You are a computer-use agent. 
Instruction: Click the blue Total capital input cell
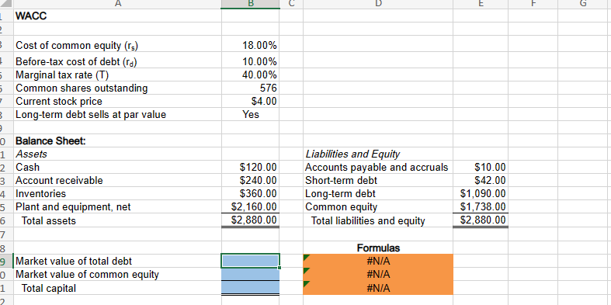(x=251, y=288)
